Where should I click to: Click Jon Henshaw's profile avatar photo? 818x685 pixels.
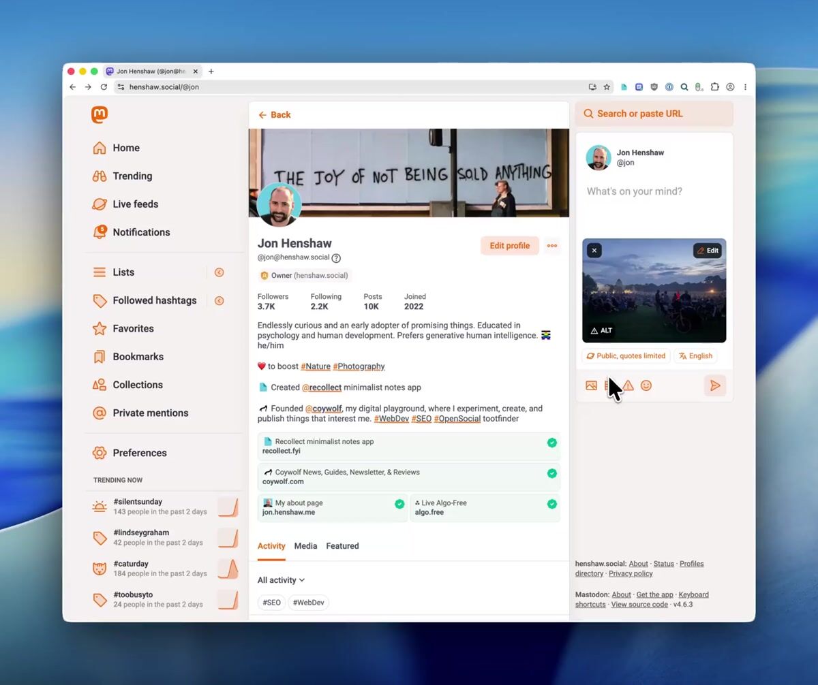tap(279, 204)
